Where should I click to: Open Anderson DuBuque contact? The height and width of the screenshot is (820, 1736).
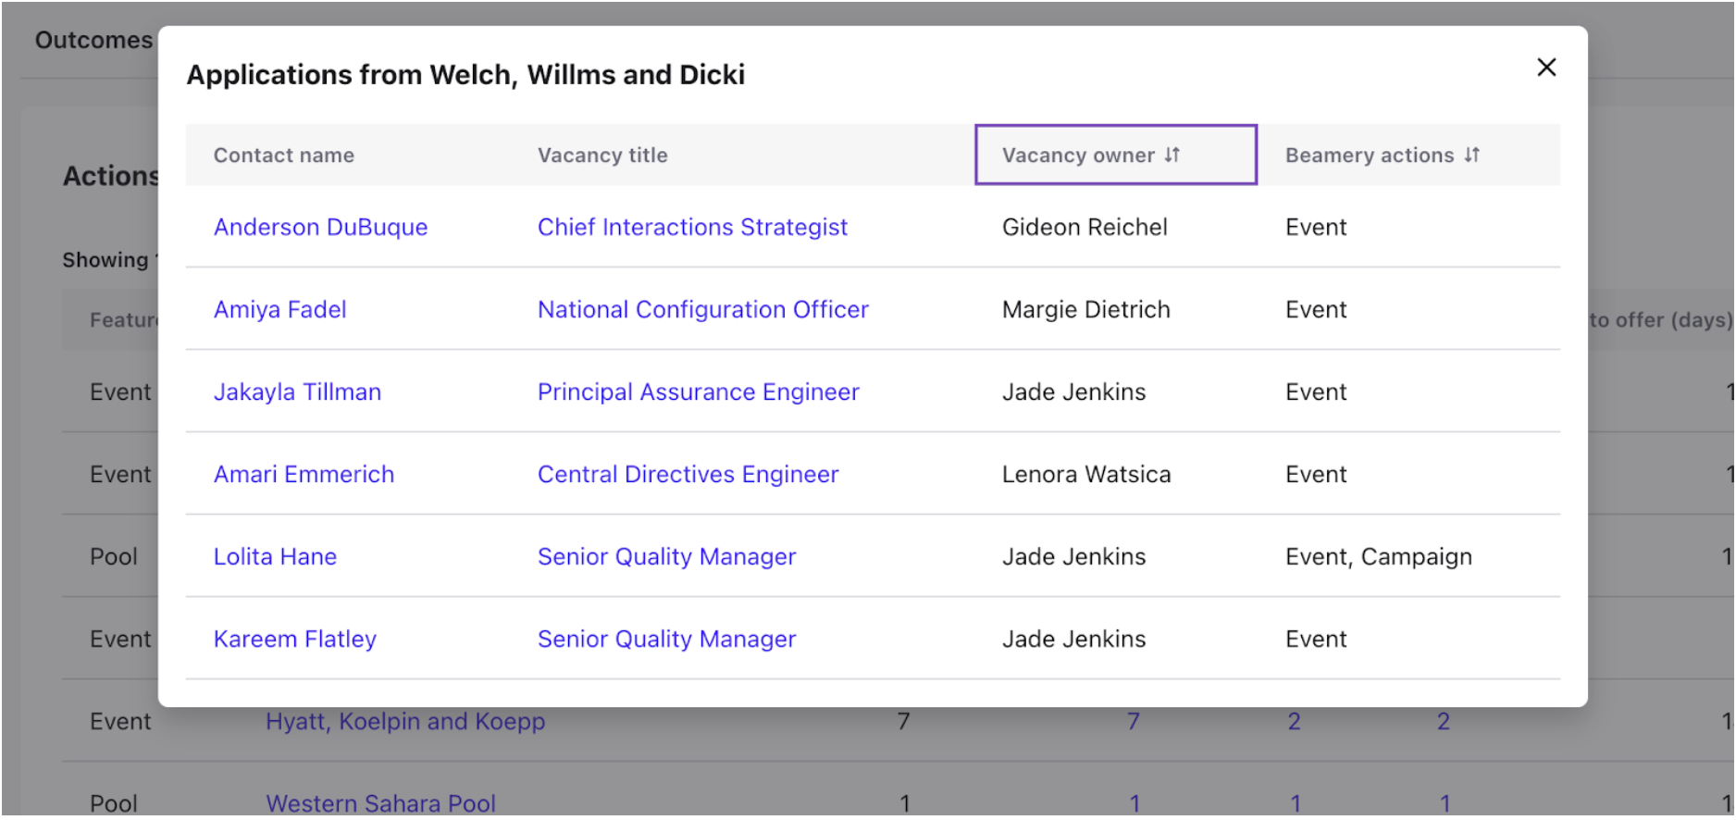[320, 228]
